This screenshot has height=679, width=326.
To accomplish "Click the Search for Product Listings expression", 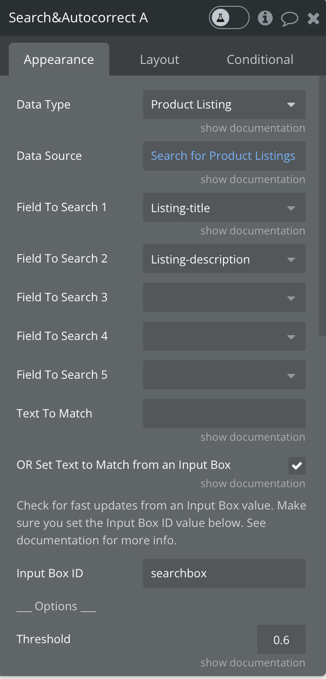I will (223, 156).
